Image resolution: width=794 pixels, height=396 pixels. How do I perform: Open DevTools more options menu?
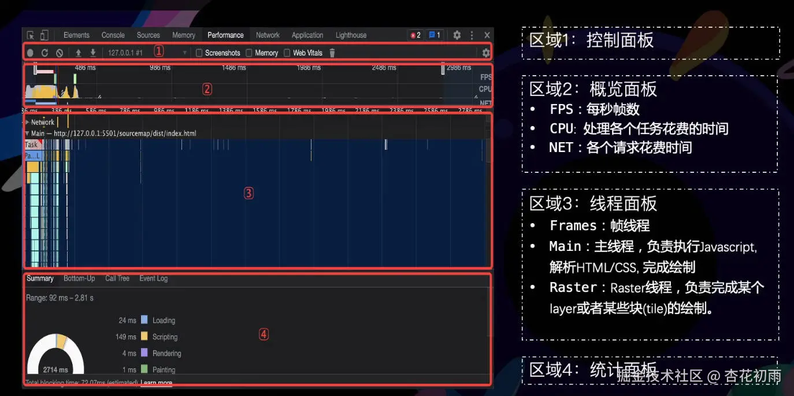pos(472,35)
